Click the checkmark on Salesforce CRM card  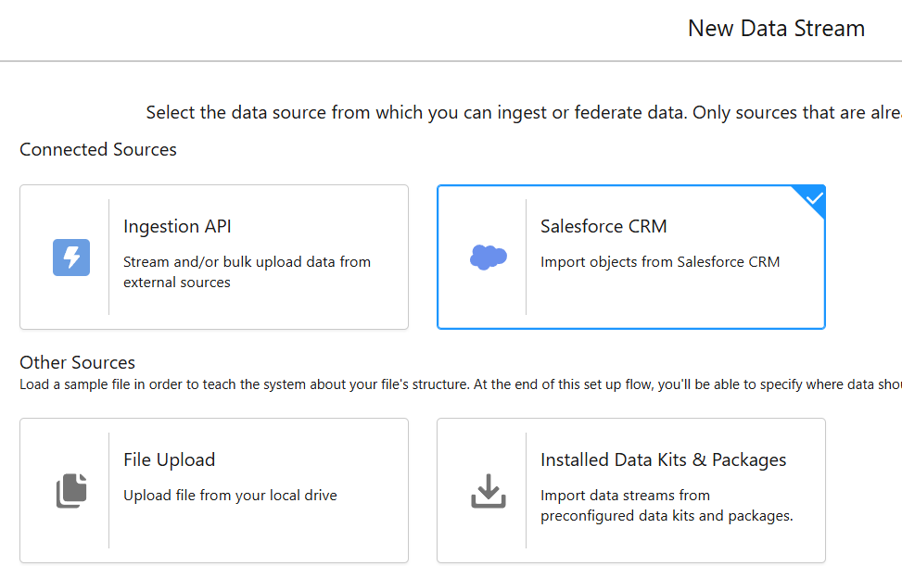(x=814, y=197)
